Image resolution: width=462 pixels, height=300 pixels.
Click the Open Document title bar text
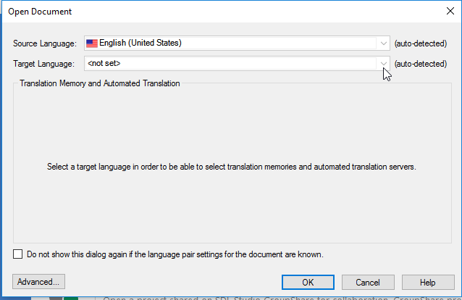click(x=40, y=12)
